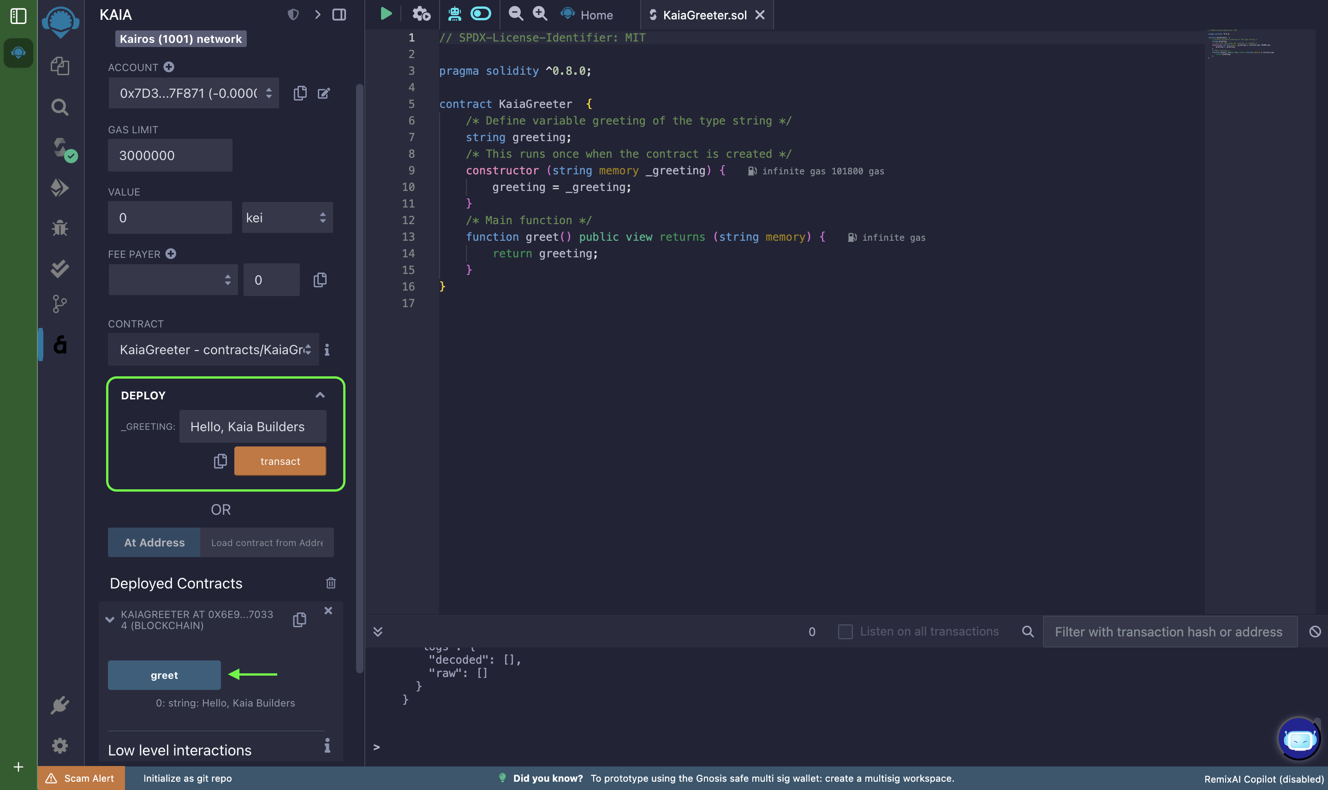Click the VALUE amount input field
The width and height of the screenshot is (1328, 790).
point(170,217)
